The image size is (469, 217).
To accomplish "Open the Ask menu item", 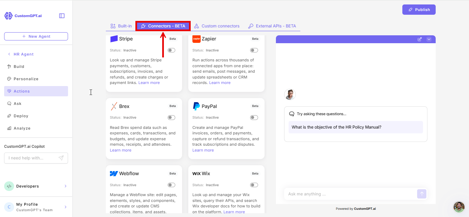I will [x=36, y=104].
